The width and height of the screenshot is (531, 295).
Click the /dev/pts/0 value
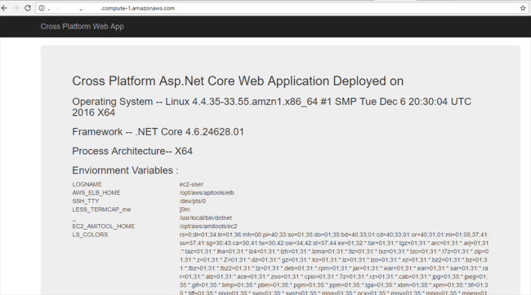coord(192,201)
